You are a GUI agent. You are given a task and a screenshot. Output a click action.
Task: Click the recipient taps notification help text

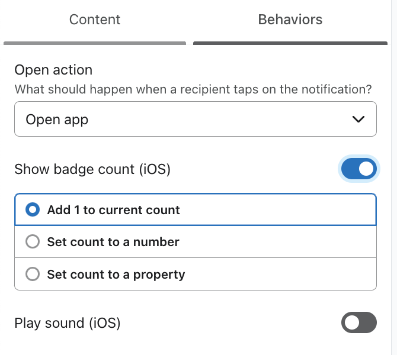tap(193, 90)
